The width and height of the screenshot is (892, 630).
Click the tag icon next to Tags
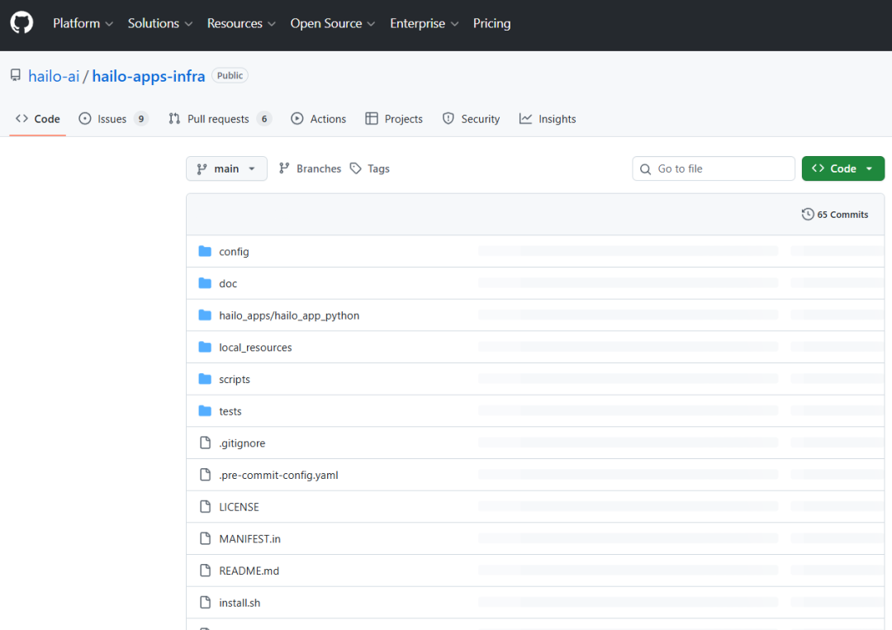point(355,168)
